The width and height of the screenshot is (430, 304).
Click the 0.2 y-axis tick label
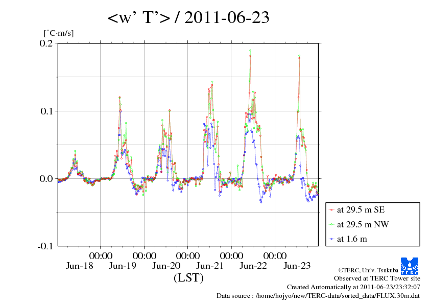[x=46, y=43]
